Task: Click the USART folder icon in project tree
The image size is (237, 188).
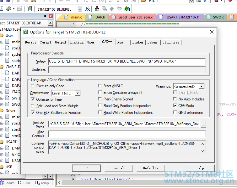Action: pyautogui.click(x=2, y=142)
